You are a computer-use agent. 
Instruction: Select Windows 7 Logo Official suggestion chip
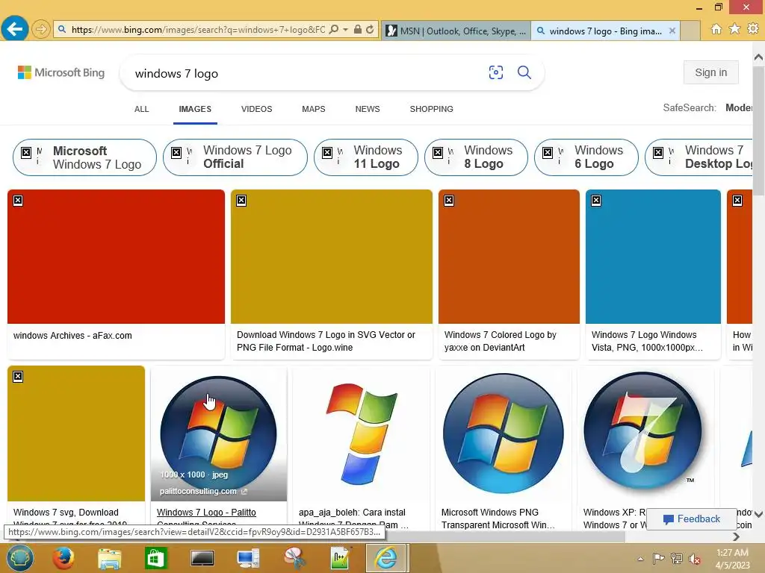click(235, 157)
